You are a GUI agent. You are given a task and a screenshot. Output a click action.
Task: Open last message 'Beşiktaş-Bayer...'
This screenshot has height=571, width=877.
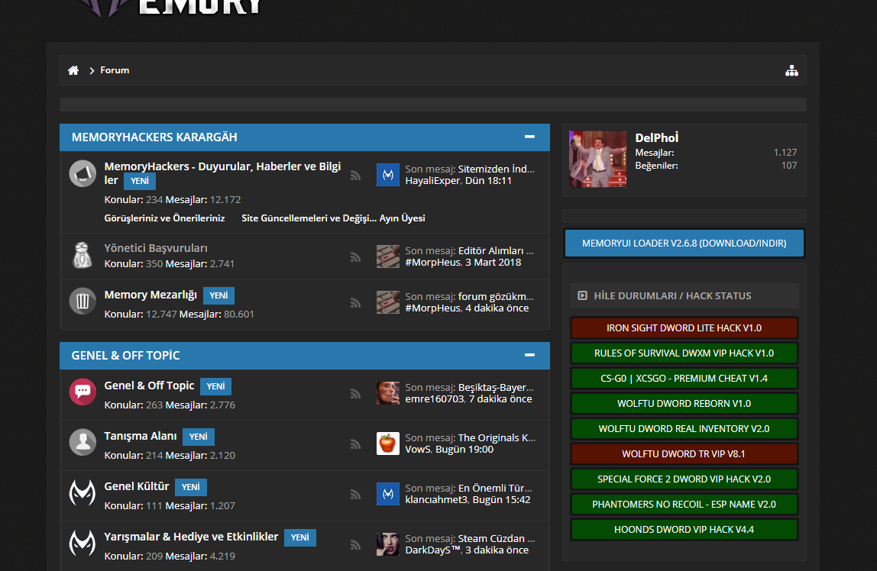(496, 388)
